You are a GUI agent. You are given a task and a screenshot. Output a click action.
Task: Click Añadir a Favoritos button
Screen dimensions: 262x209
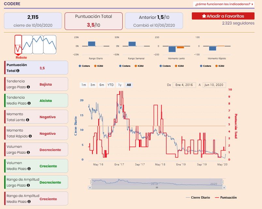pyautogui.click(x=223, y=16)
